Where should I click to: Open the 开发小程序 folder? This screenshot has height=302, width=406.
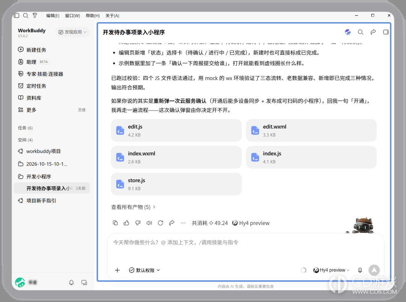tap(35, 177)
